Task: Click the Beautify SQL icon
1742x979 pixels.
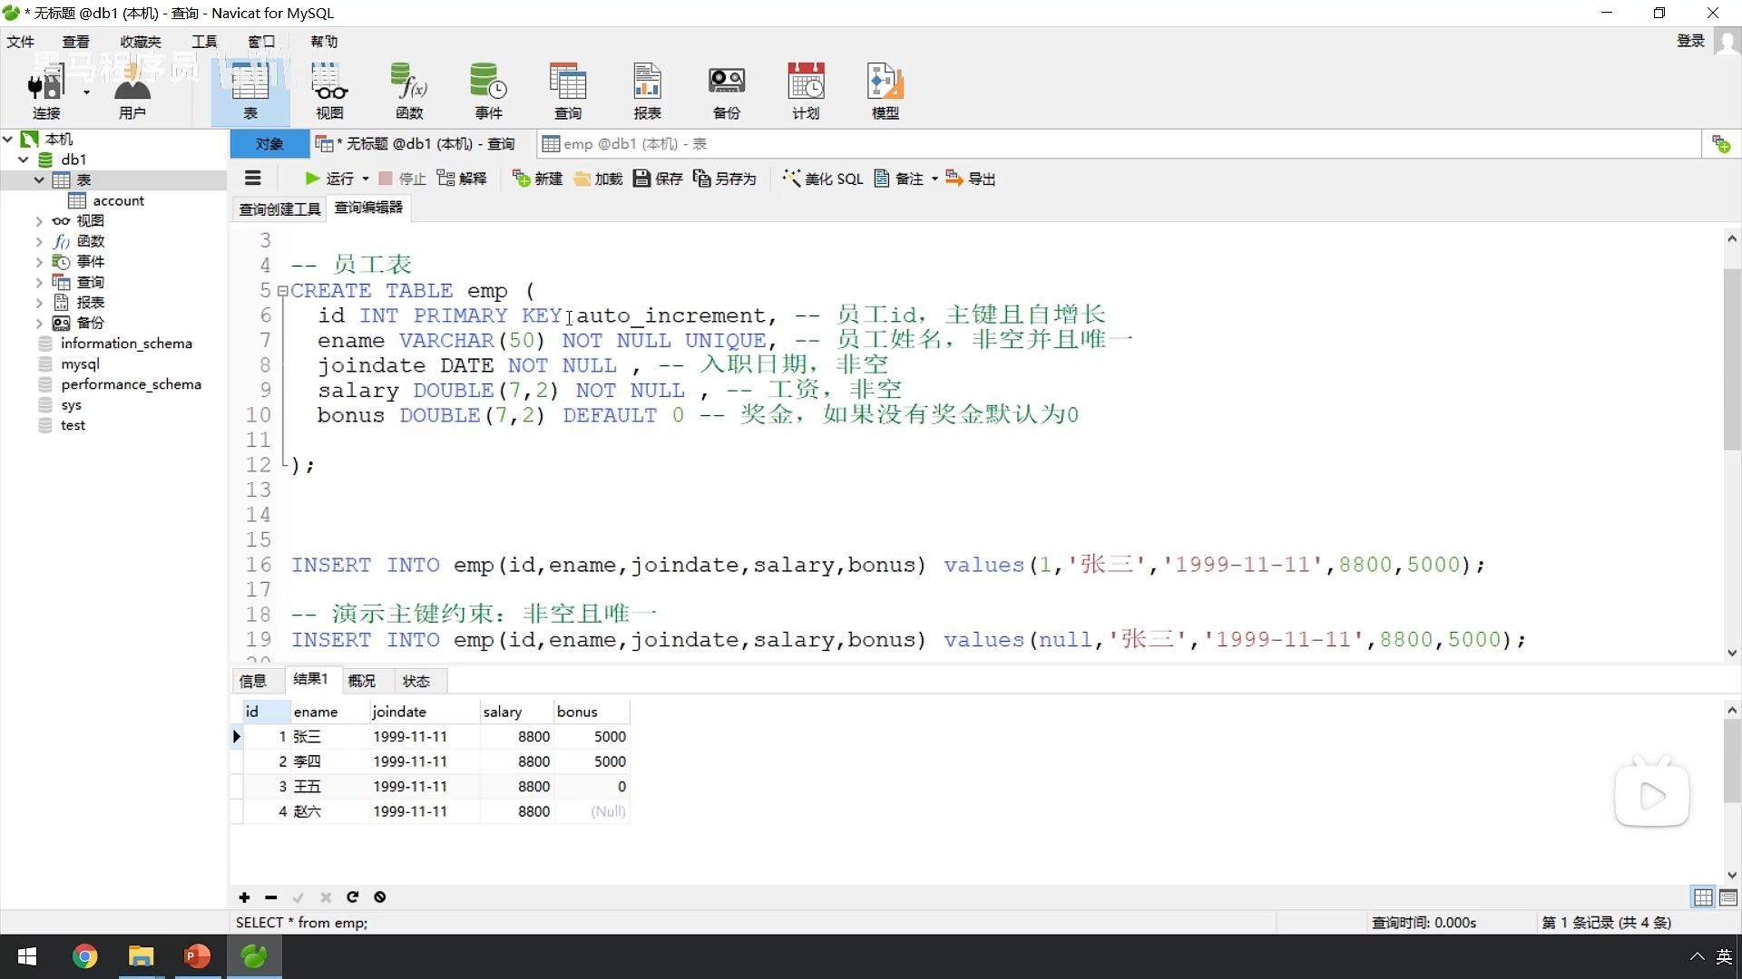Action: coord(792,179)
